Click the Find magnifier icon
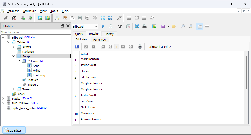Viewport: 251px width, 135px height. point(183,26)
